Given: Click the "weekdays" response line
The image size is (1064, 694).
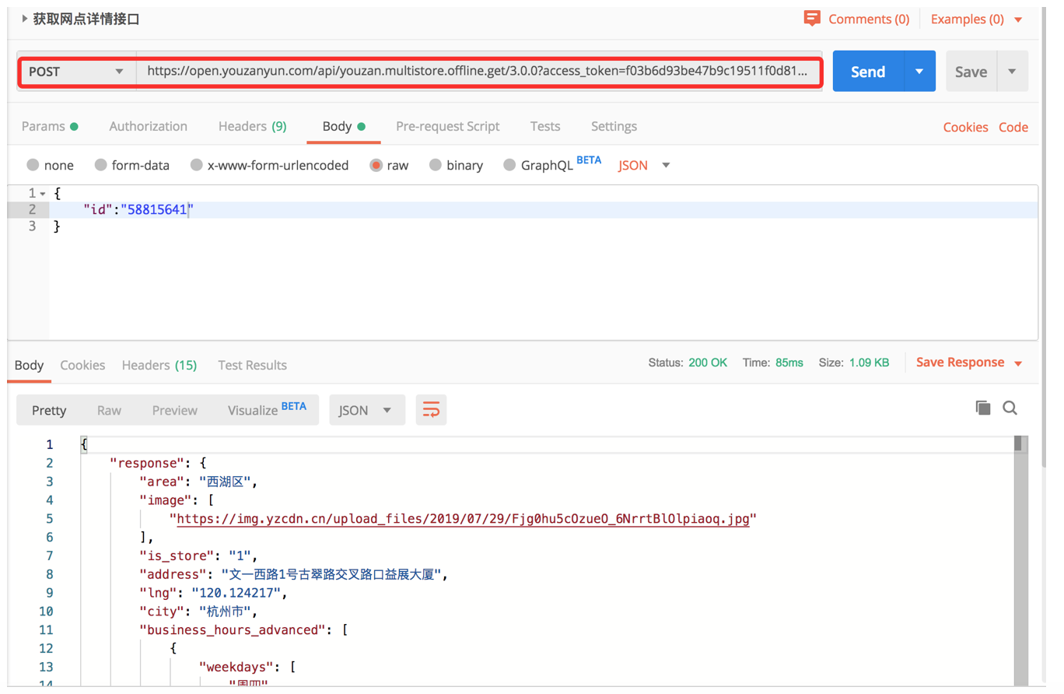Looking at the screenshot, I should [248, 668].
